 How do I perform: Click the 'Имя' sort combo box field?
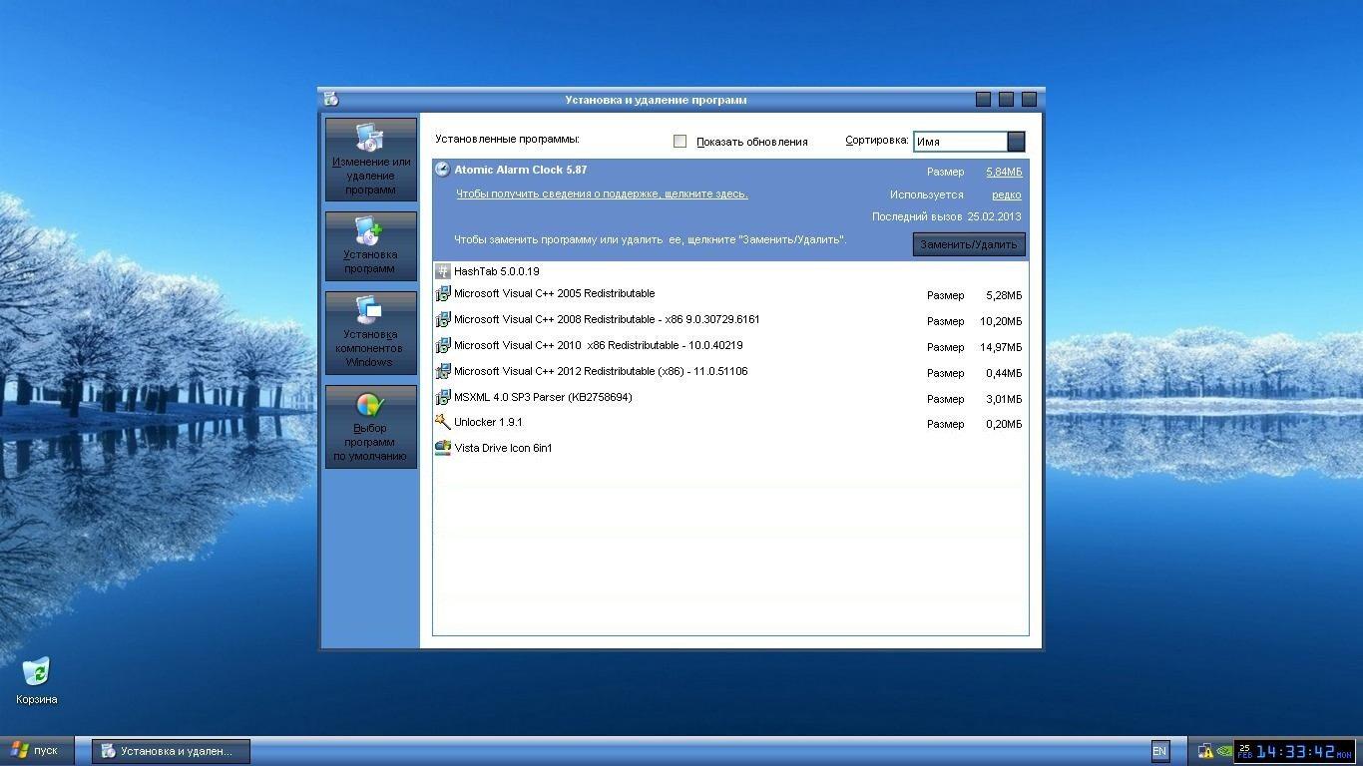point(960,142)
